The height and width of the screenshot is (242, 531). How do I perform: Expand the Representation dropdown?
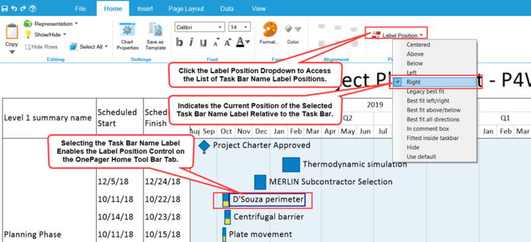point(76,24)
